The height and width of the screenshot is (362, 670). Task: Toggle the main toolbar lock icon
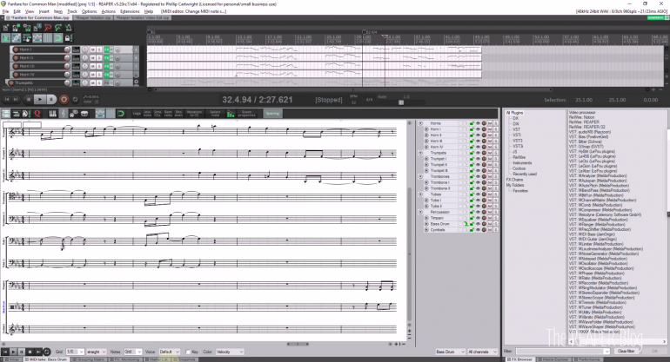click(x=68, y=38)
